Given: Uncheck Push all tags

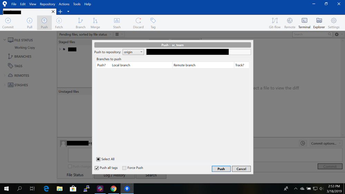Looking at the screenshot, I should click(97, 168).
